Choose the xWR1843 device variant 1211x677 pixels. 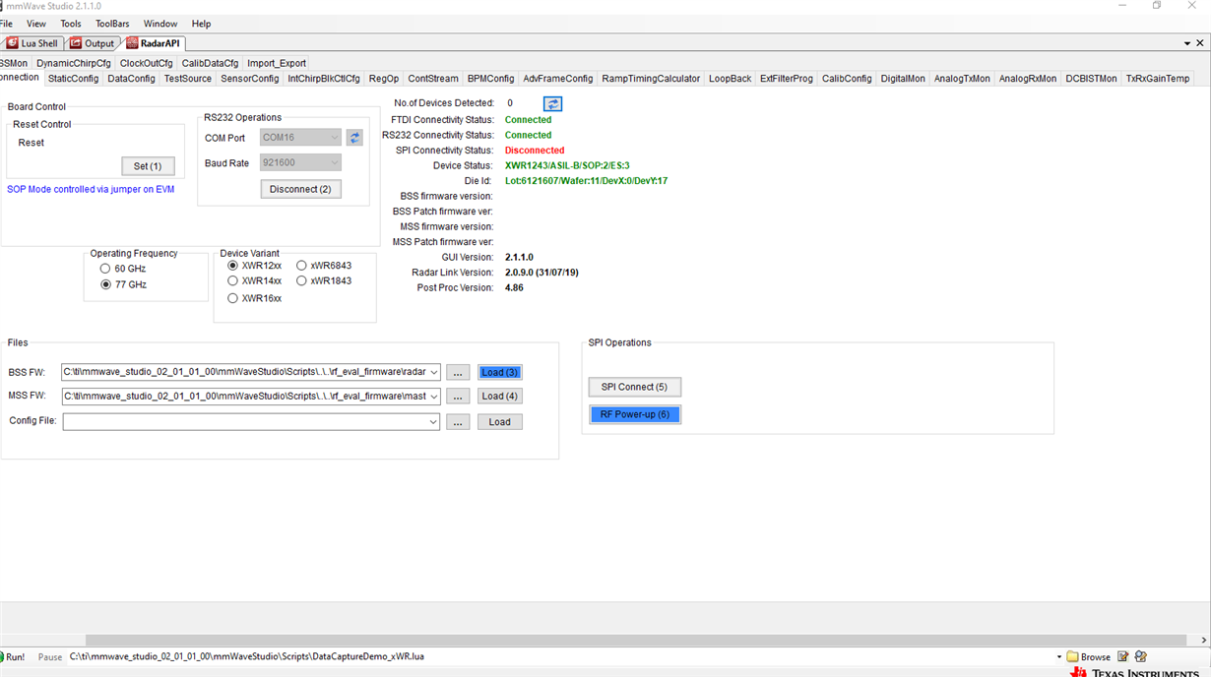(301, 280)
